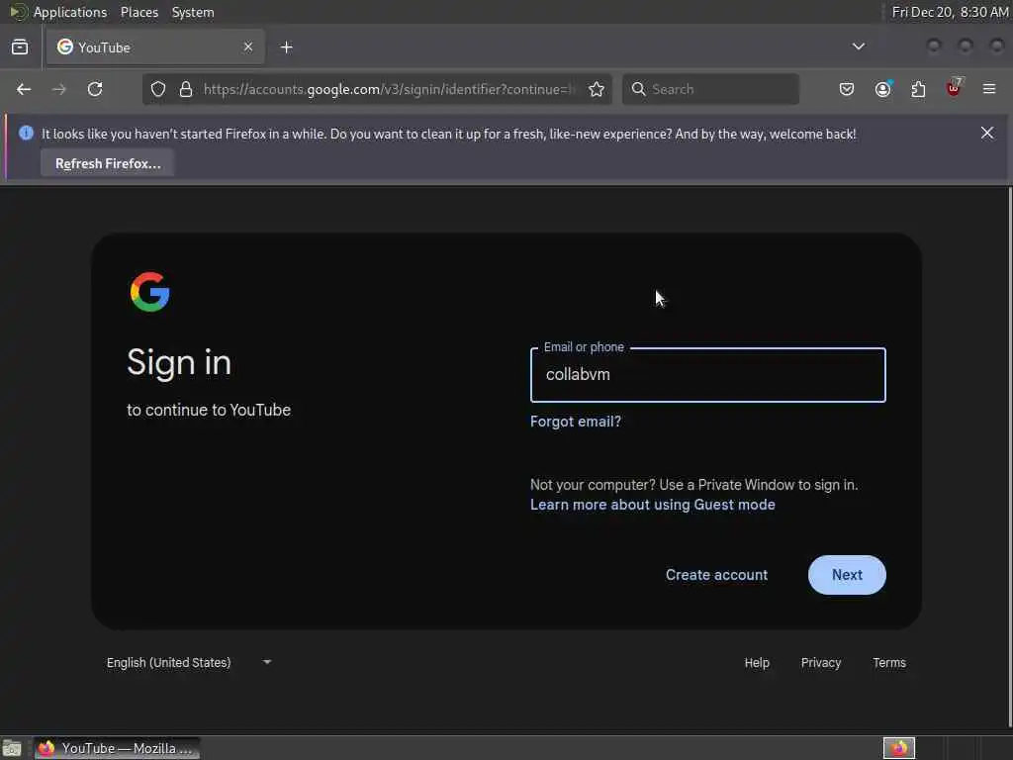
Task: Expand the list all tabs chevron
Action: (x=859, y=47)
